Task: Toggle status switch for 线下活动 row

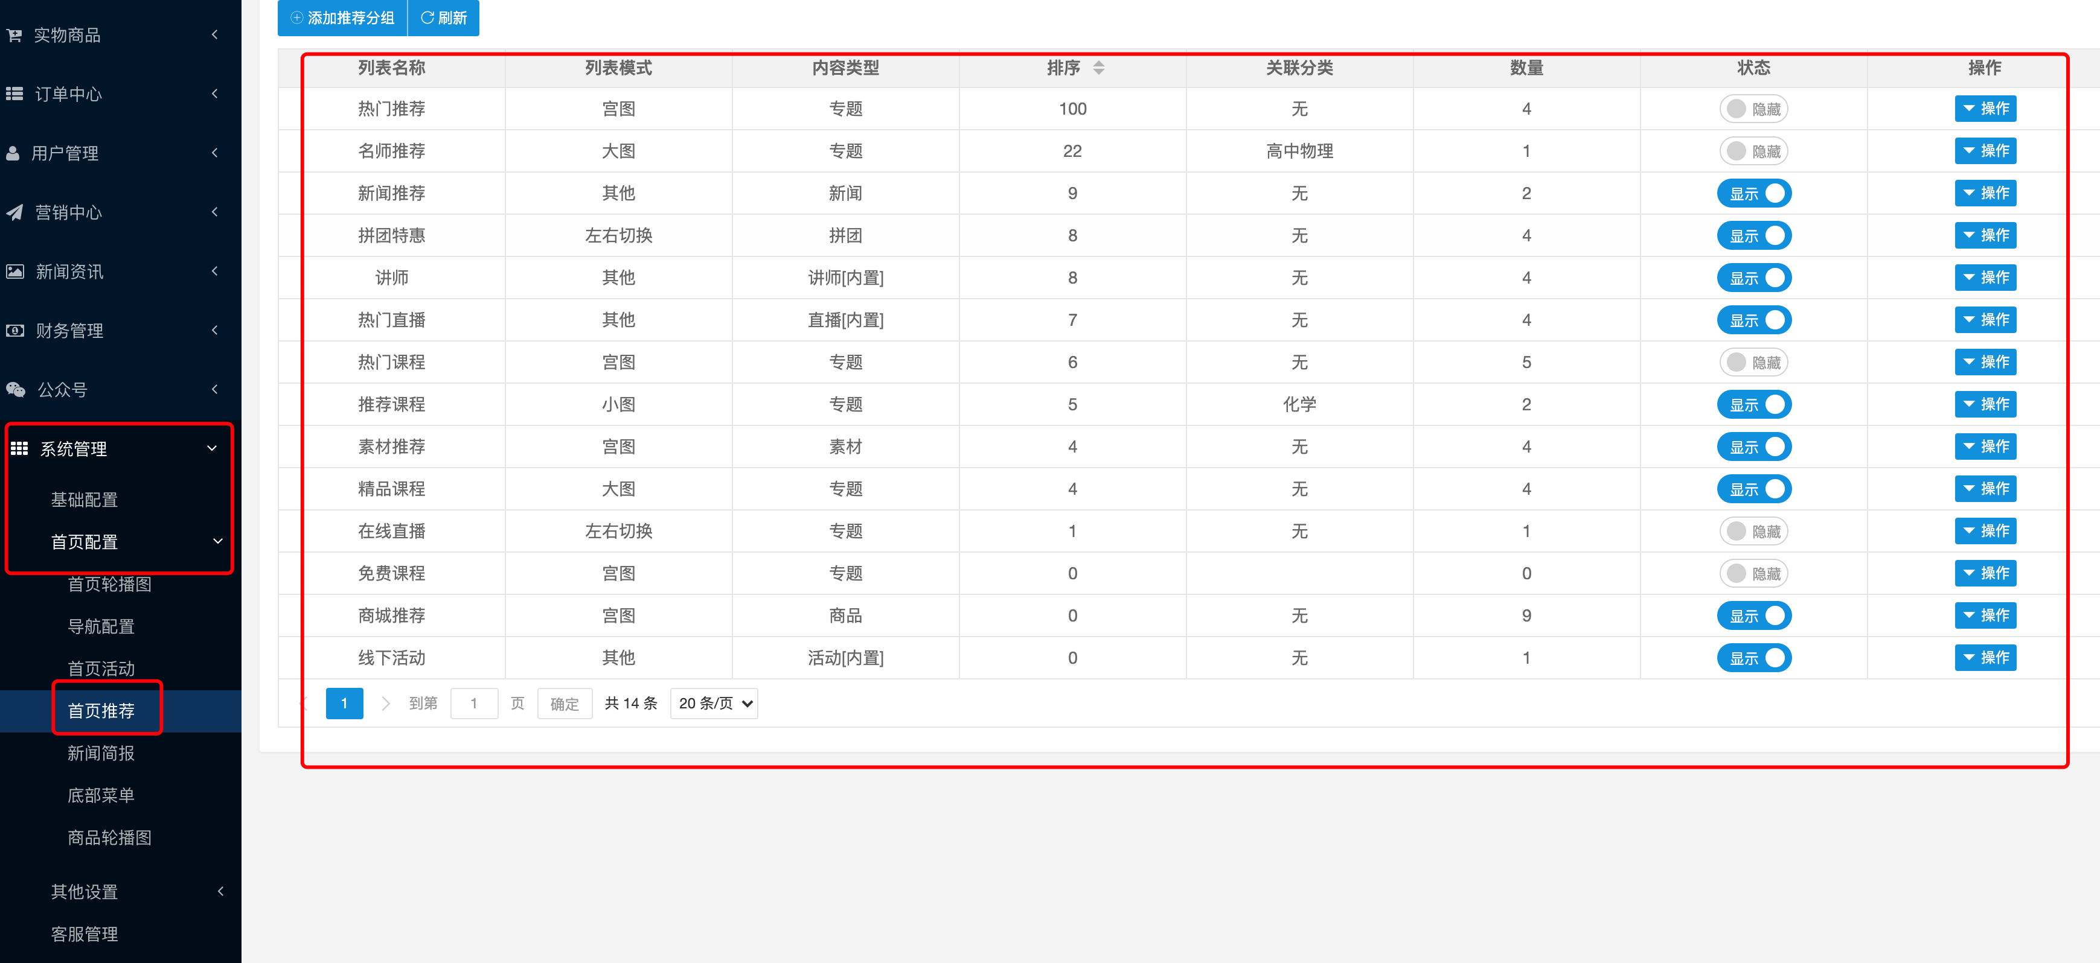Action: [x=1753, y=658]
